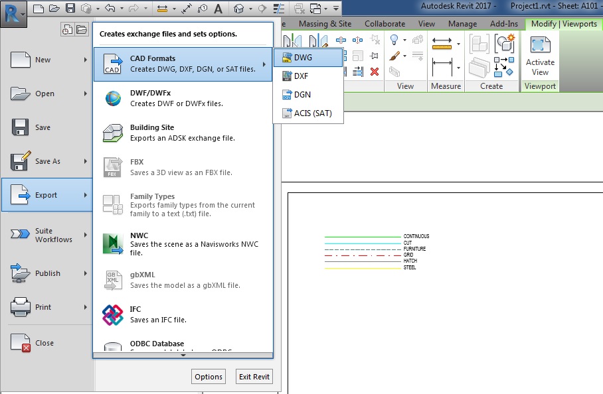Show Recent Documents list icon
The width and height of the screenshot is (603, 394).
pos(67,30)
